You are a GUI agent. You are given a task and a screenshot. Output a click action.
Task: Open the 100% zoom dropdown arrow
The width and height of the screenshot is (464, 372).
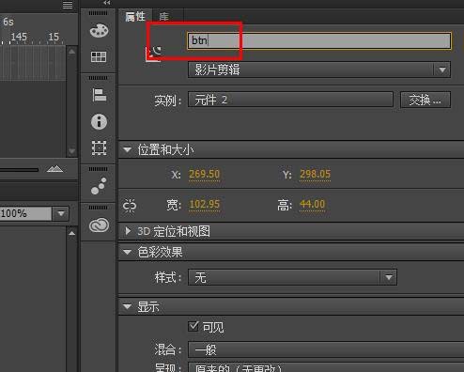[x=61, y=213]
